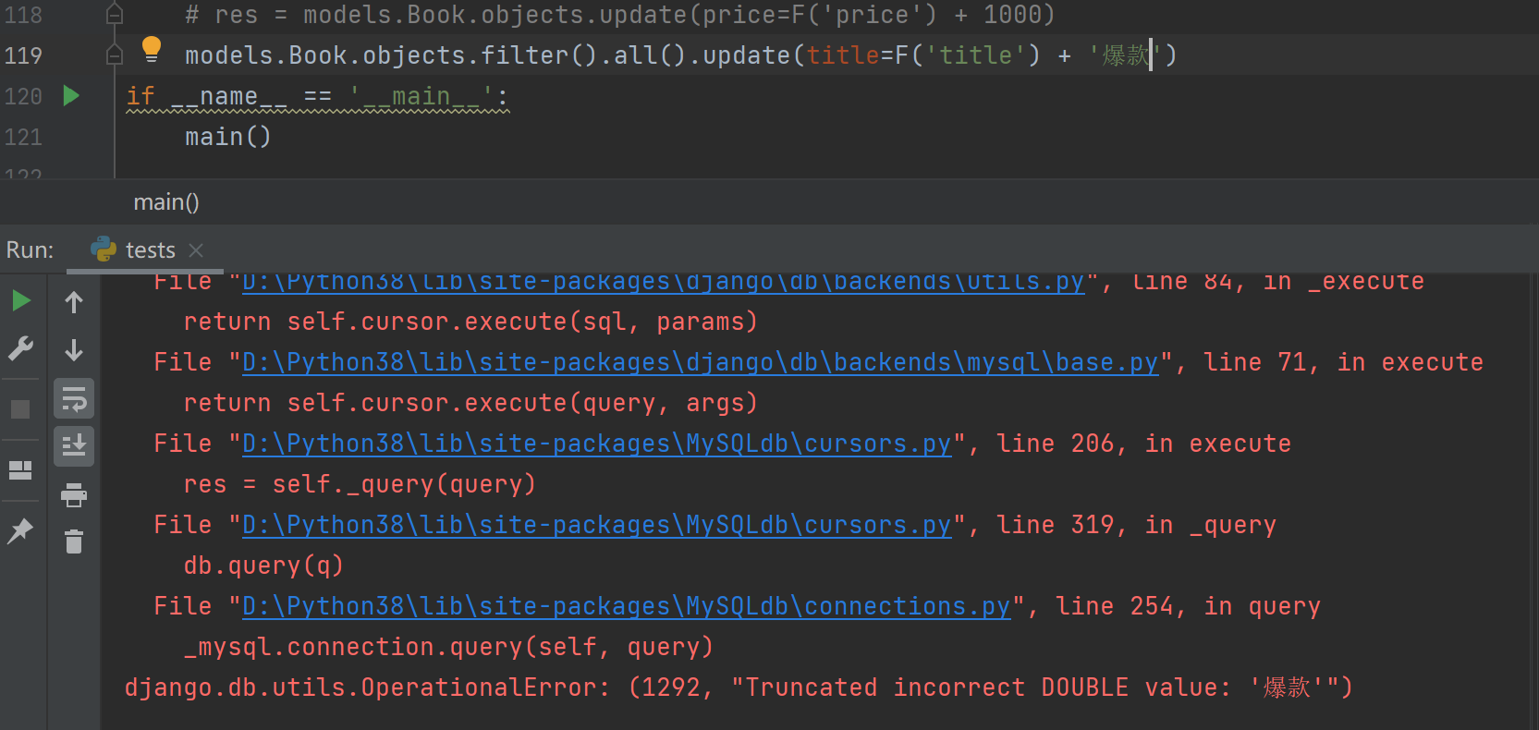
Task: Clear console with trash icon
Action: pos(74,541)
